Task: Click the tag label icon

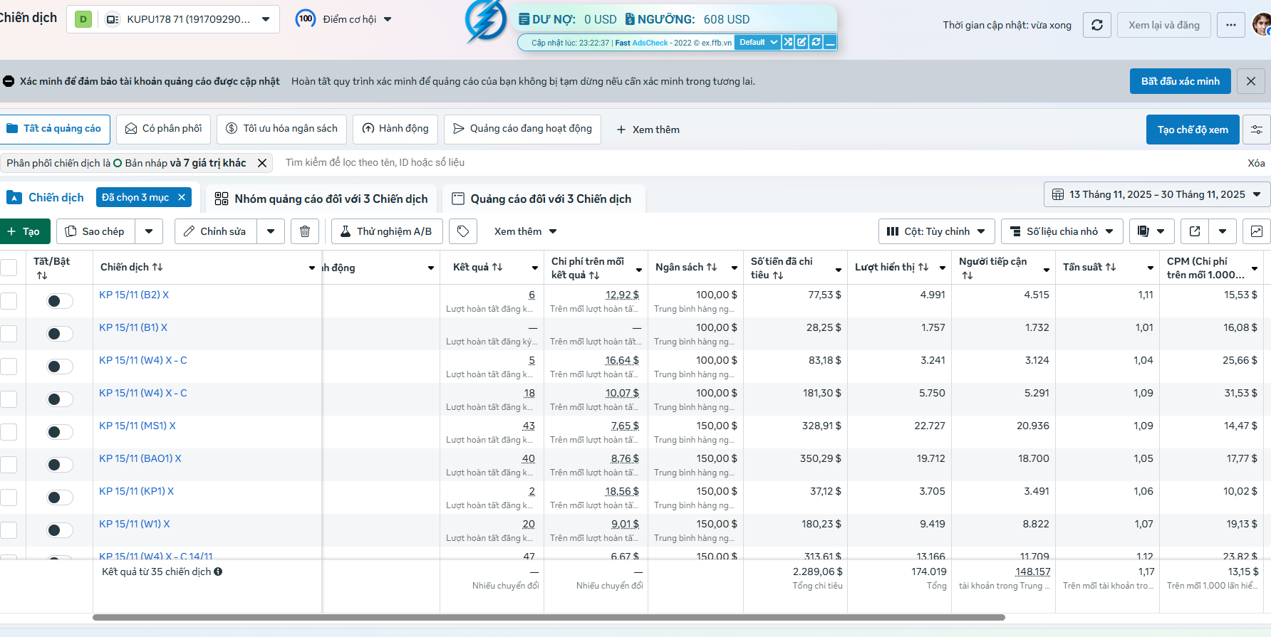Action: pos(463,231)
